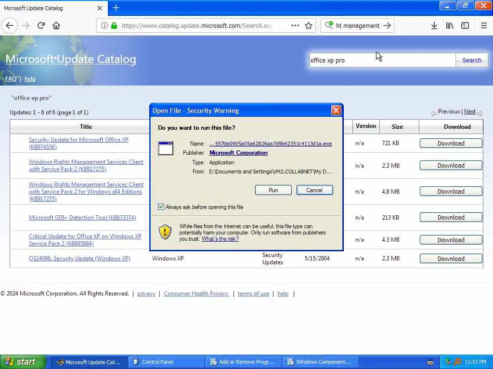Close the Microsoft Update Catalog tab
Screen dimensions: 493x369
tap(99, 8)
